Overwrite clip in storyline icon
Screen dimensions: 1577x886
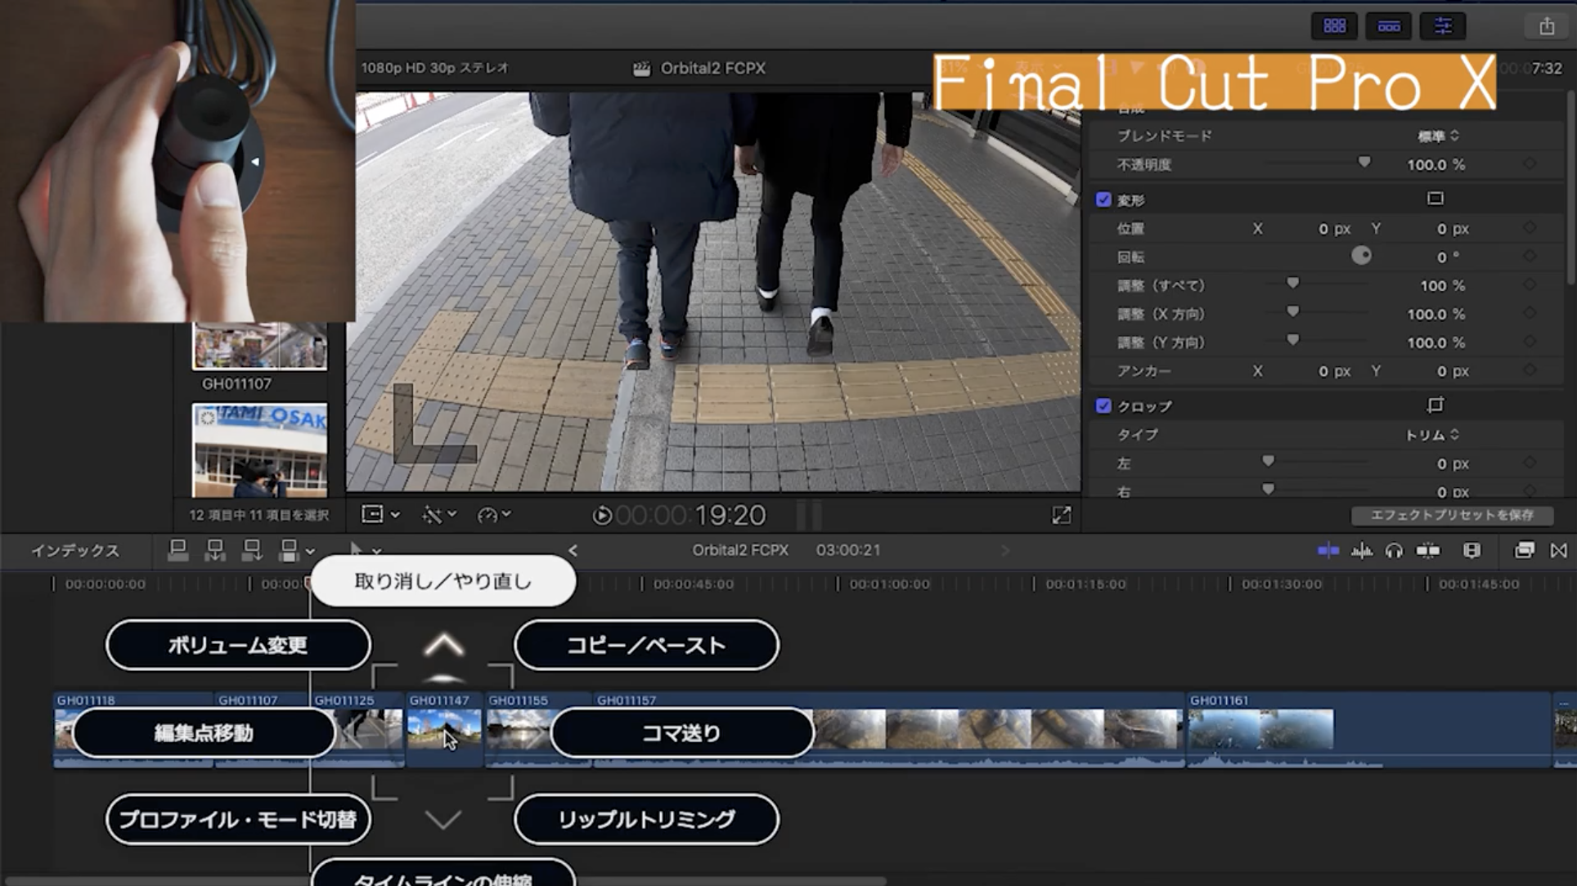[288, 550]
